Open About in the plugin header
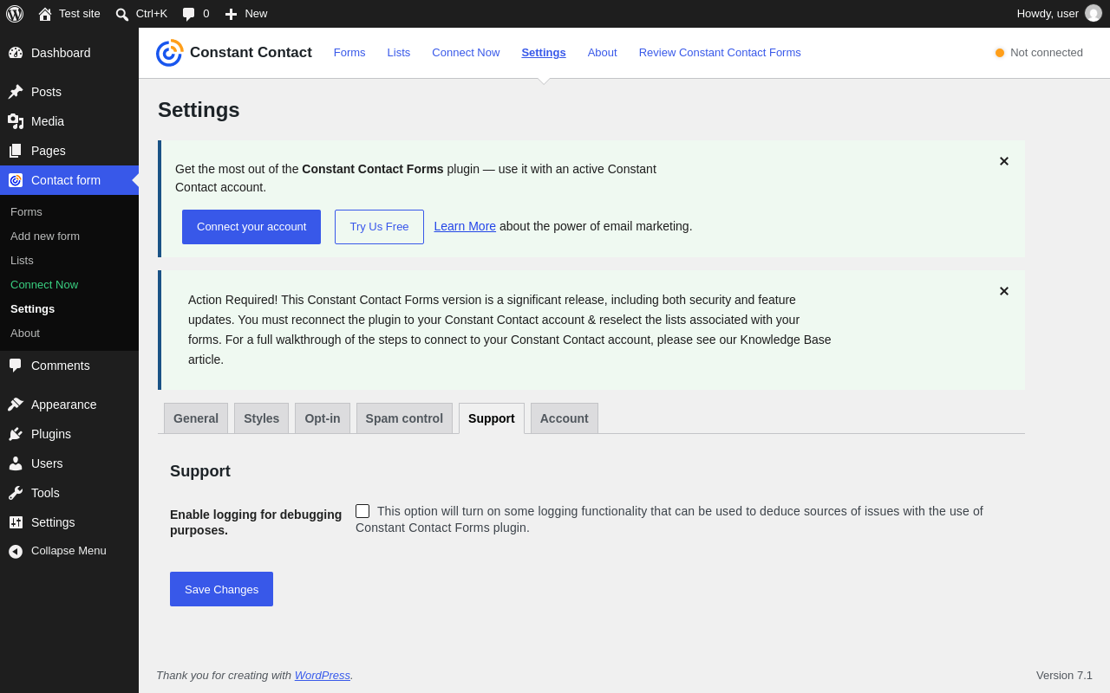Viewport: 1110px width, 693px height. point(603,53)
